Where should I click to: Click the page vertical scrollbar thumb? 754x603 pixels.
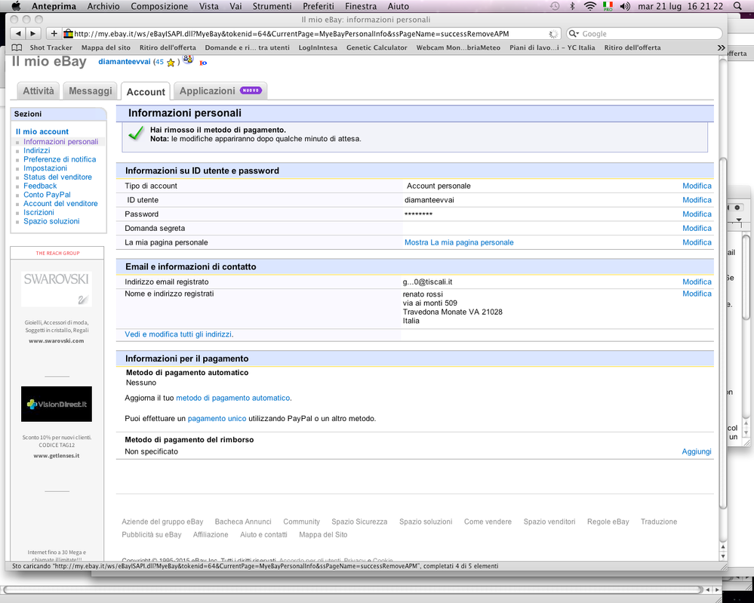click(x=723, y=332)
